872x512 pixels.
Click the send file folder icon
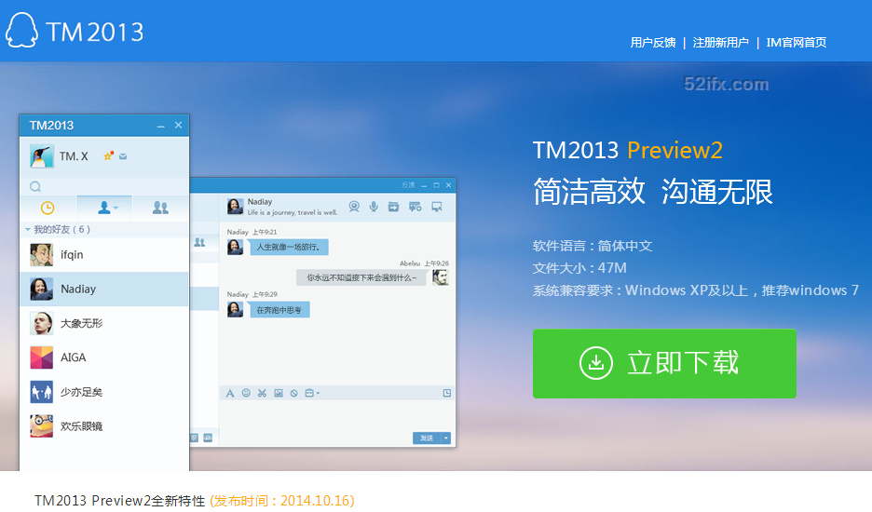click(394, 207)
